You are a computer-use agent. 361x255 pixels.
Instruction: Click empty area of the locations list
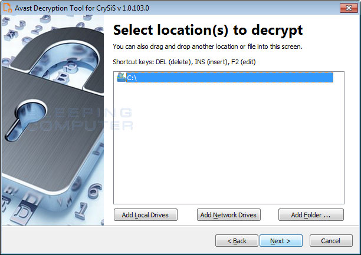point(229,143)
